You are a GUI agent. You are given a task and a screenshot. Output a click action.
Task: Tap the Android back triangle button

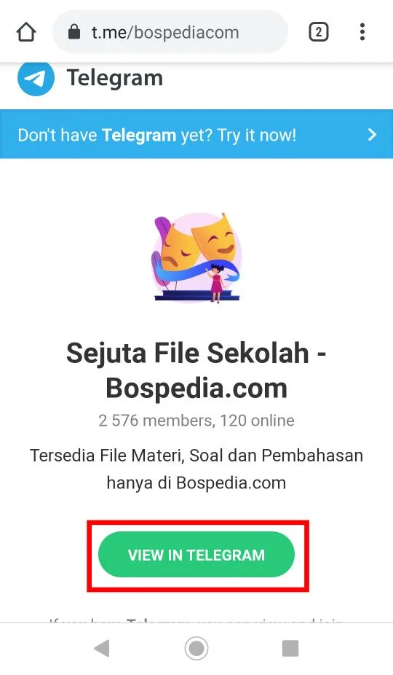click(101, 648)
